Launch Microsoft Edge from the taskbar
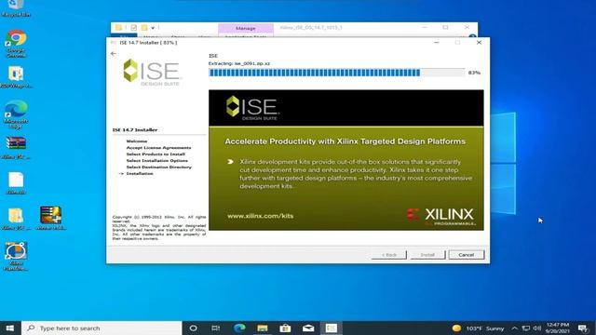The height and width of the screenshot is (335, 596). [x=239, y=328]
